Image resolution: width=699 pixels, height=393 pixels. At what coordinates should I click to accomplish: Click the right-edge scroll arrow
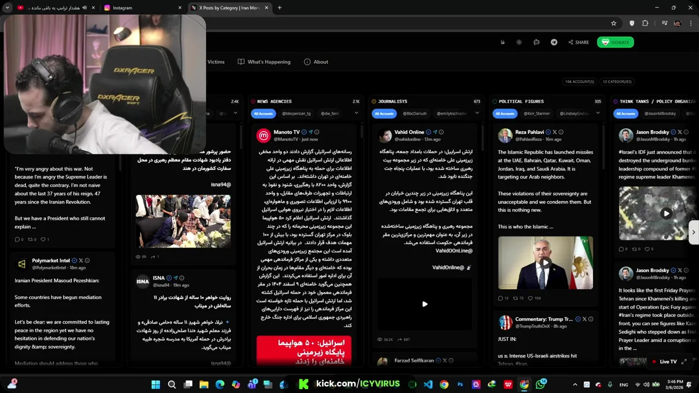[694, 232]
